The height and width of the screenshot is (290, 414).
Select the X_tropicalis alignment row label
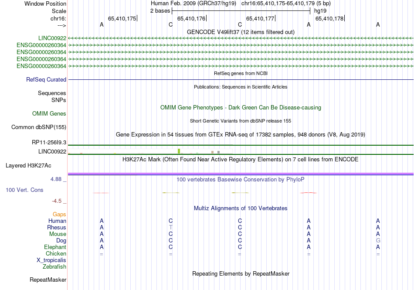tap(51, 260)
